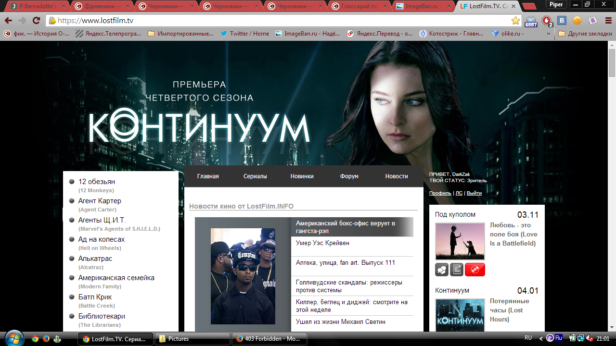Viewport: 616px width, 346px height.
Task: Open the Импортированные bookmarks folder
Action: click(180, 34)
